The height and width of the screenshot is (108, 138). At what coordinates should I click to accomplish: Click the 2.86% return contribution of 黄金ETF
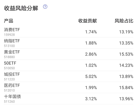(91, 54)
